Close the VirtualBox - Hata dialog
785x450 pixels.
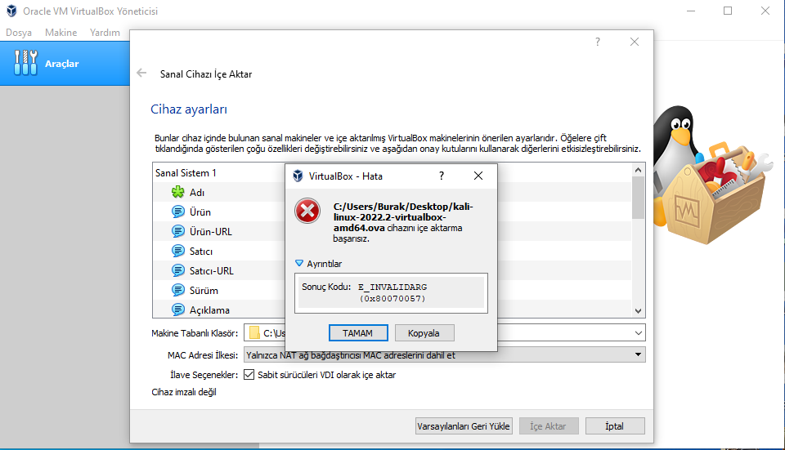(x=478, y=176)
